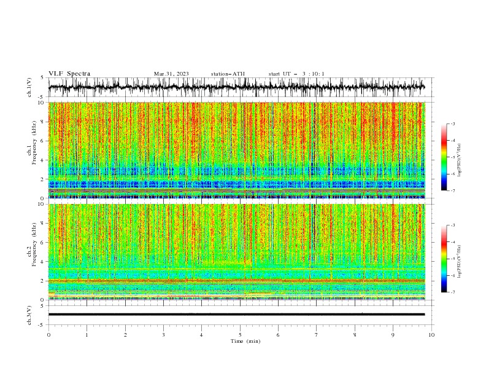Click the "VLF Spectra" title text
Viewport: 486px width, 376px height.
pyautogui.click(x=69, y=74)
